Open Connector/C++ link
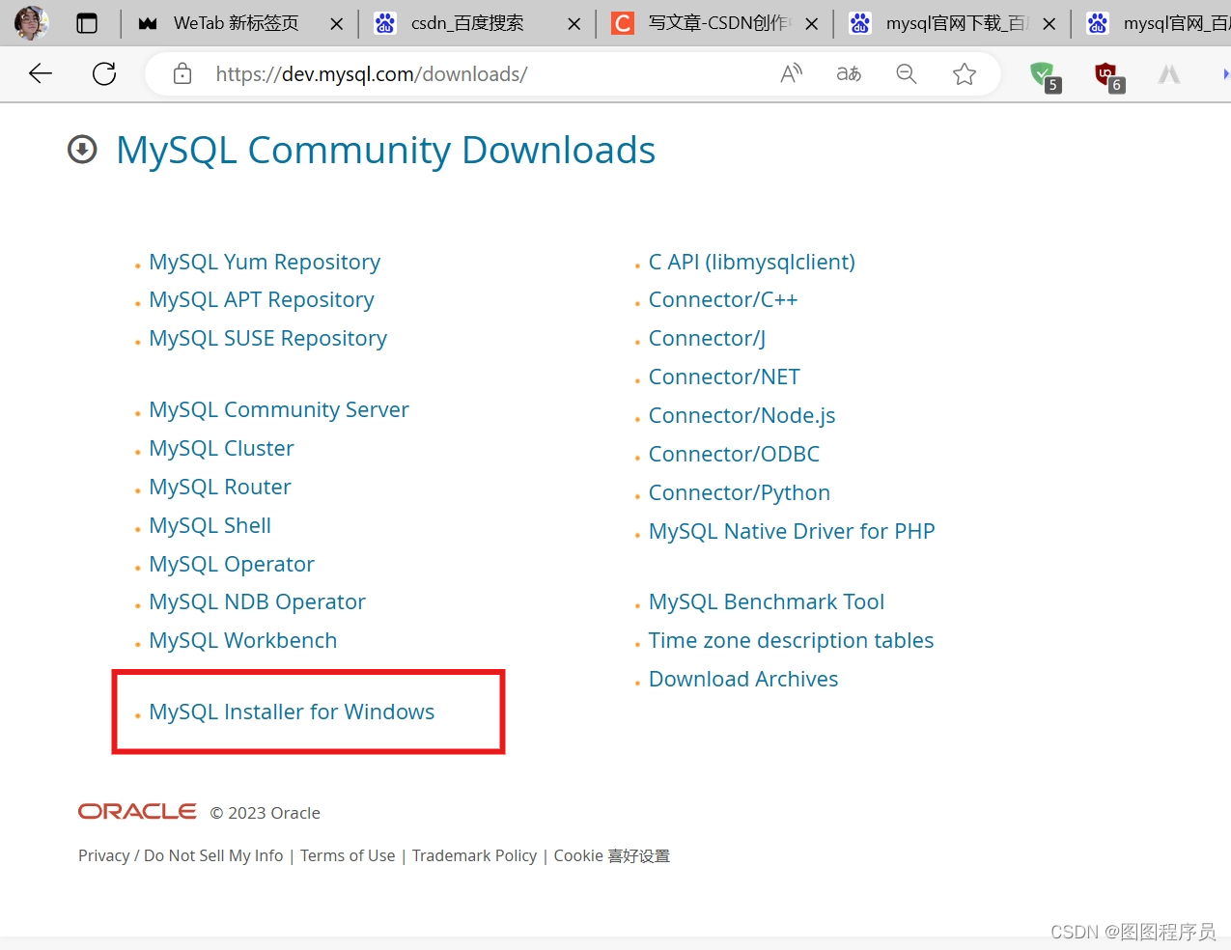 coord(723,300)
